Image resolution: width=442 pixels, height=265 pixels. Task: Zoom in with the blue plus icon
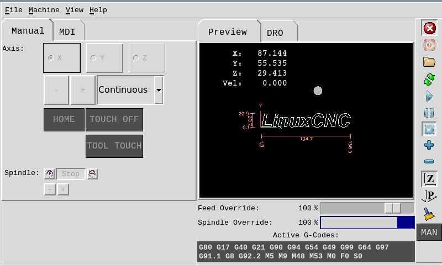tap(429, 145)
